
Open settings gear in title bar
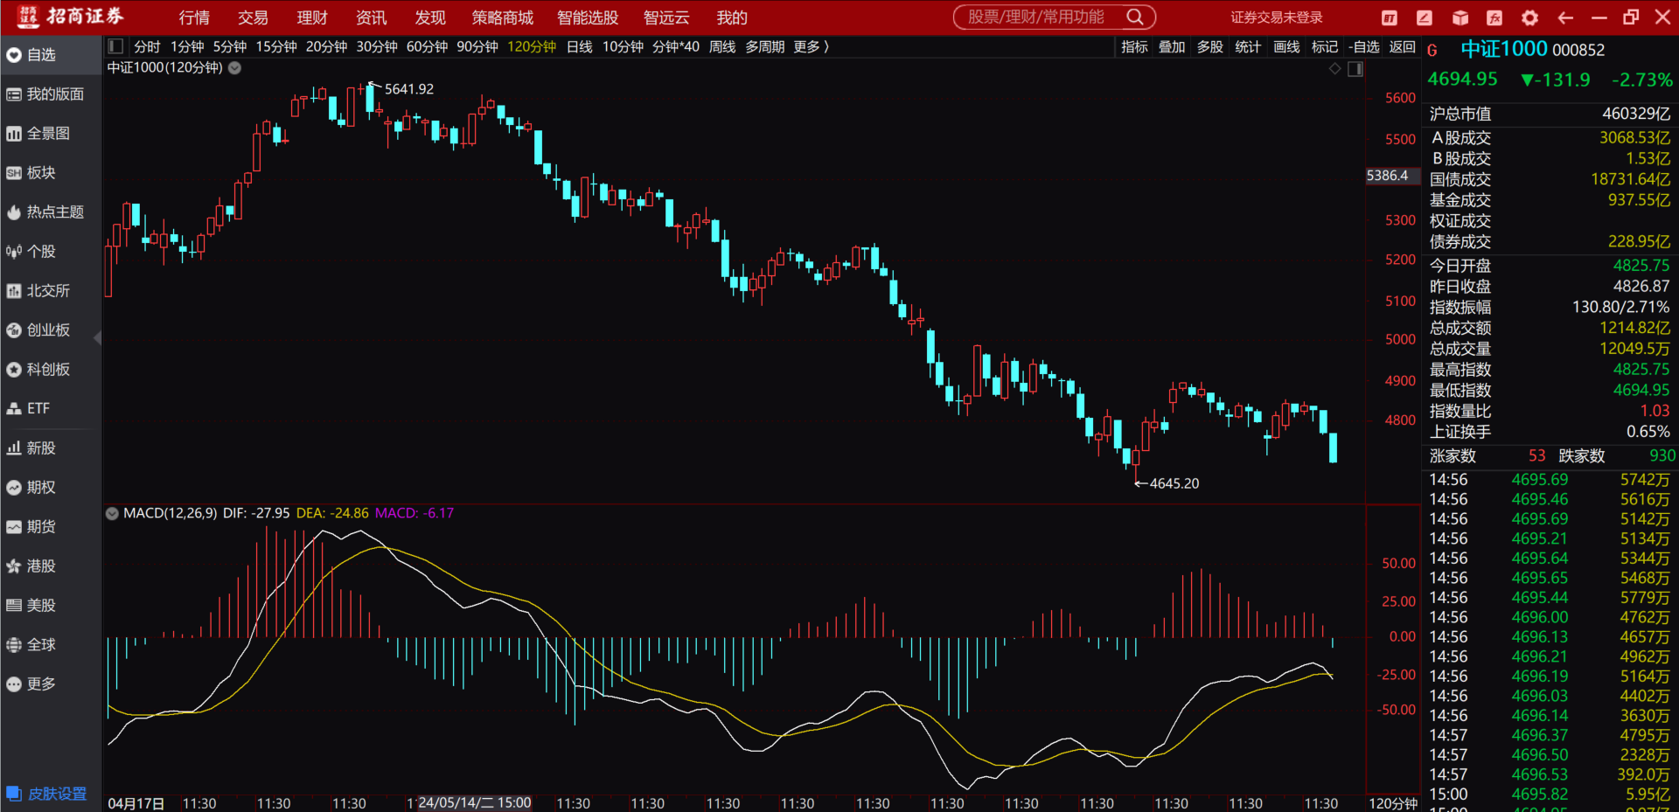1529,17
